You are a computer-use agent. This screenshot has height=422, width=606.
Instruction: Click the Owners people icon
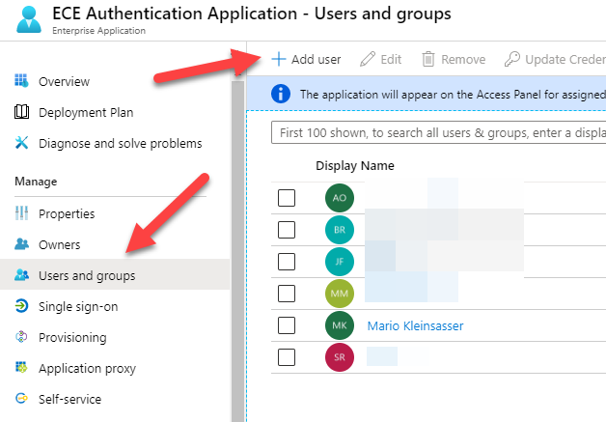coord(21,244)
